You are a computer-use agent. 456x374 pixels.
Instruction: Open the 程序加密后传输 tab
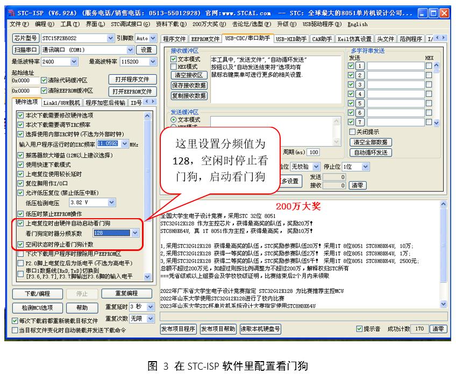[105, 103]
